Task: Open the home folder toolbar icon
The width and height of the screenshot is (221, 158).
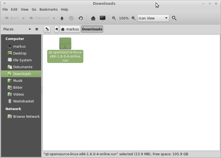Action: (x=93, y=18)
